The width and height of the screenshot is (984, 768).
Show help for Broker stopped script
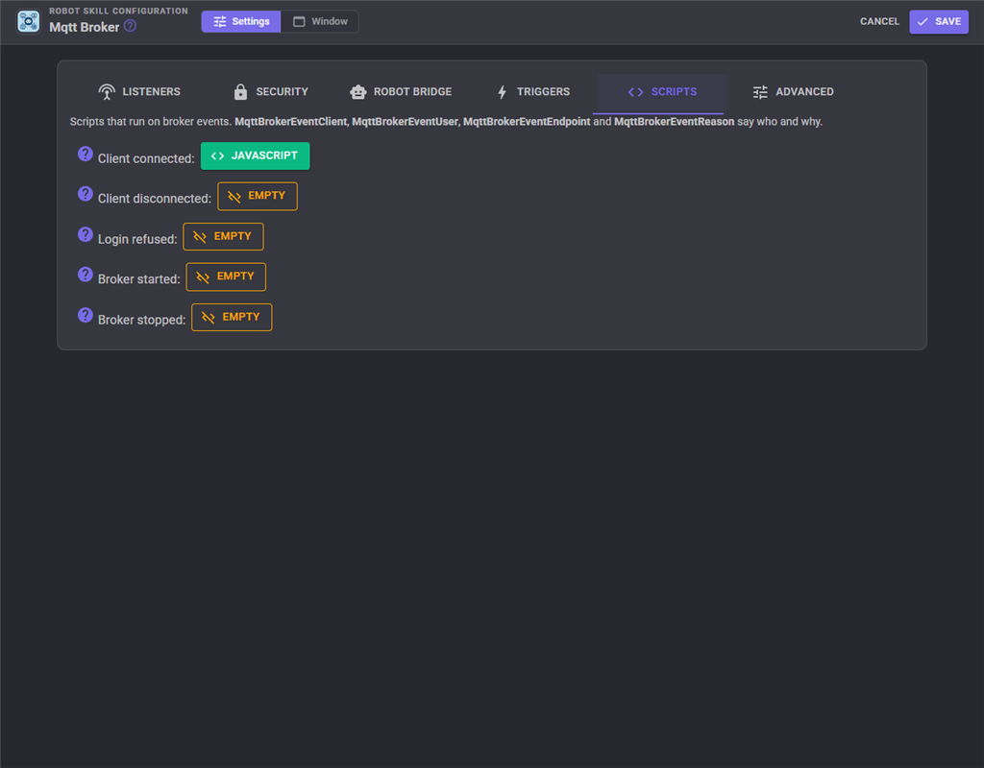point(86,315)
